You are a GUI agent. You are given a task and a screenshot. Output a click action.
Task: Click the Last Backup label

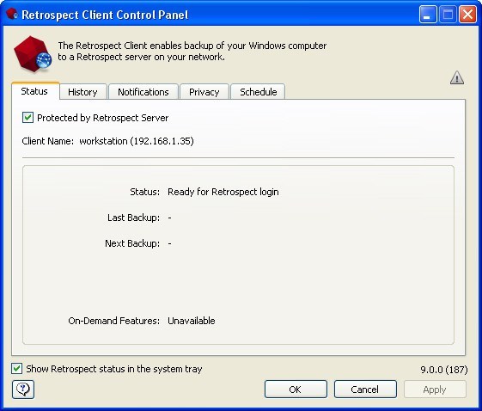click(133, 218)
